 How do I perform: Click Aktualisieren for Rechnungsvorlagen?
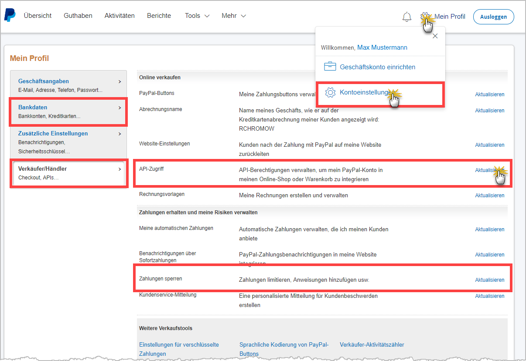point(489,196)
